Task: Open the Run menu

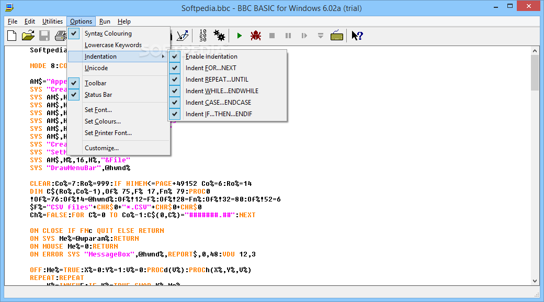Action: click(x=105, y=21)
